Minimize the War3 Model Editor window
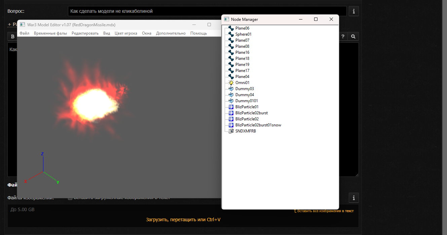Screen dimensions: 447x235 coord(194,25)
